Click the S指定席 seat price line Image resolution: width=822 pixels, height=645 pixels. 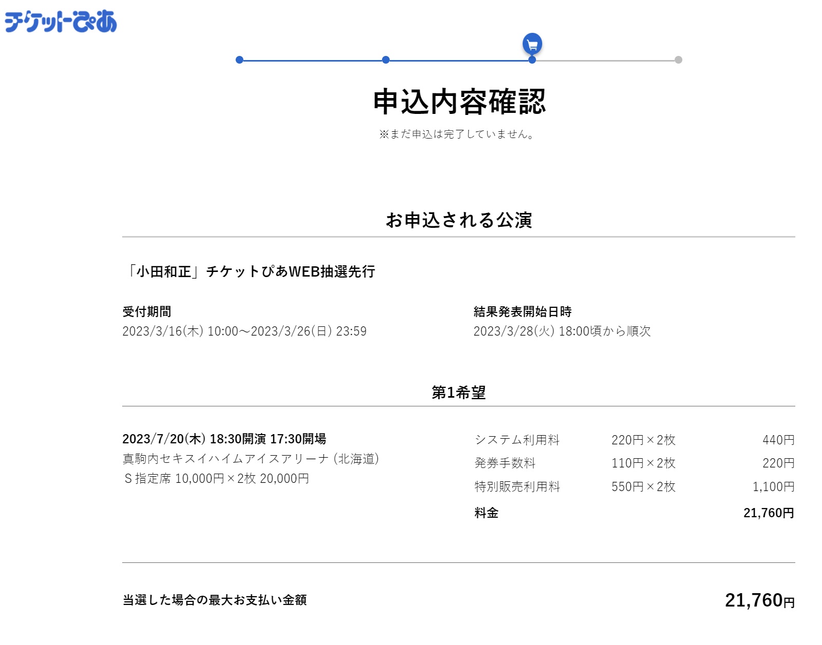pos(216,479)
